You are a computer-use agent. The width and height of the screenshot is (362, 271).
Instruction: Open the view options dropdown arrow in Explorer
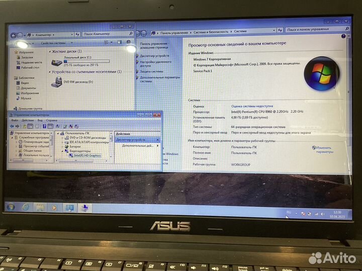coord(112,42)
